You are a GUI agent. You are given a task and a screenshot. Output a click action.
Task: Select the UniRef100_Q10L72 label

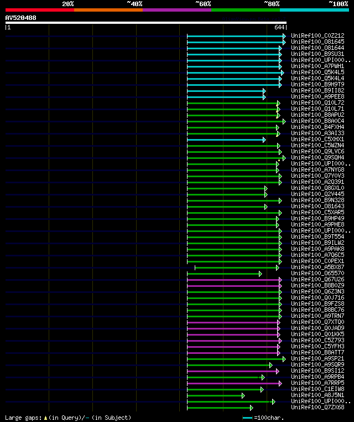pos(317,102)
